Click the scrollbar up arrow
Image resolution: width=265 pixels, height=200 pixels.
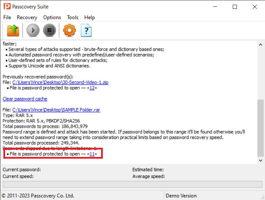click(x=261, y=44)
